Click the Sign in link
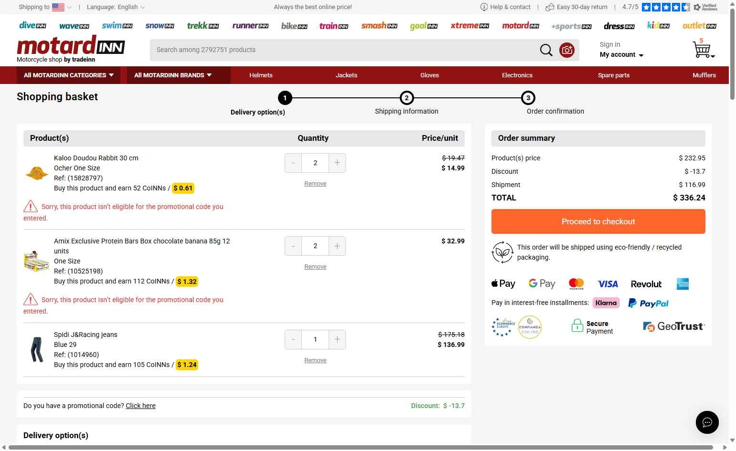736x451 pixels. coord(610,44)
